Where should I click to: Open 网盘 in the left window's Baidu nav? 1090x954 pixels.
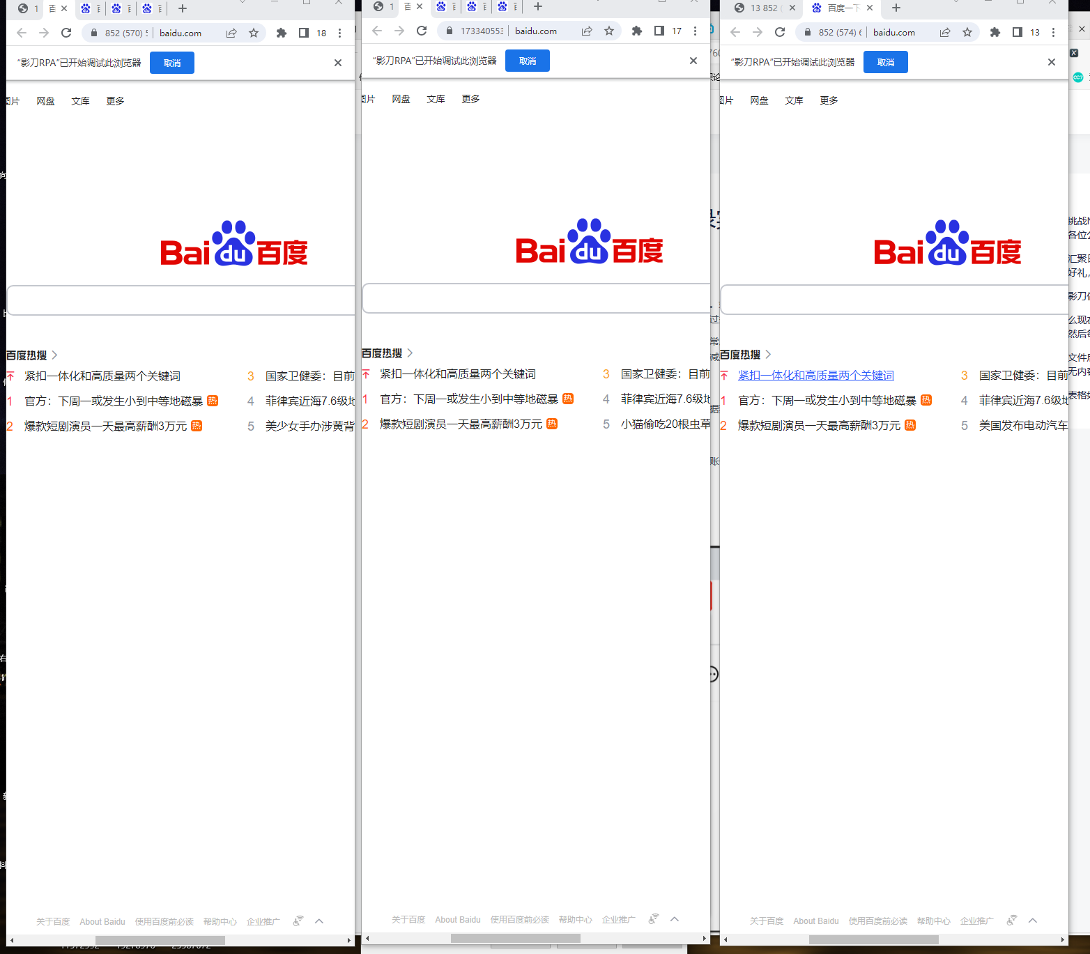[45, 101]
